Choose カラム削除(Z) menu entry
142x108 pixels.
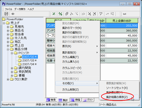click(78, 90)
